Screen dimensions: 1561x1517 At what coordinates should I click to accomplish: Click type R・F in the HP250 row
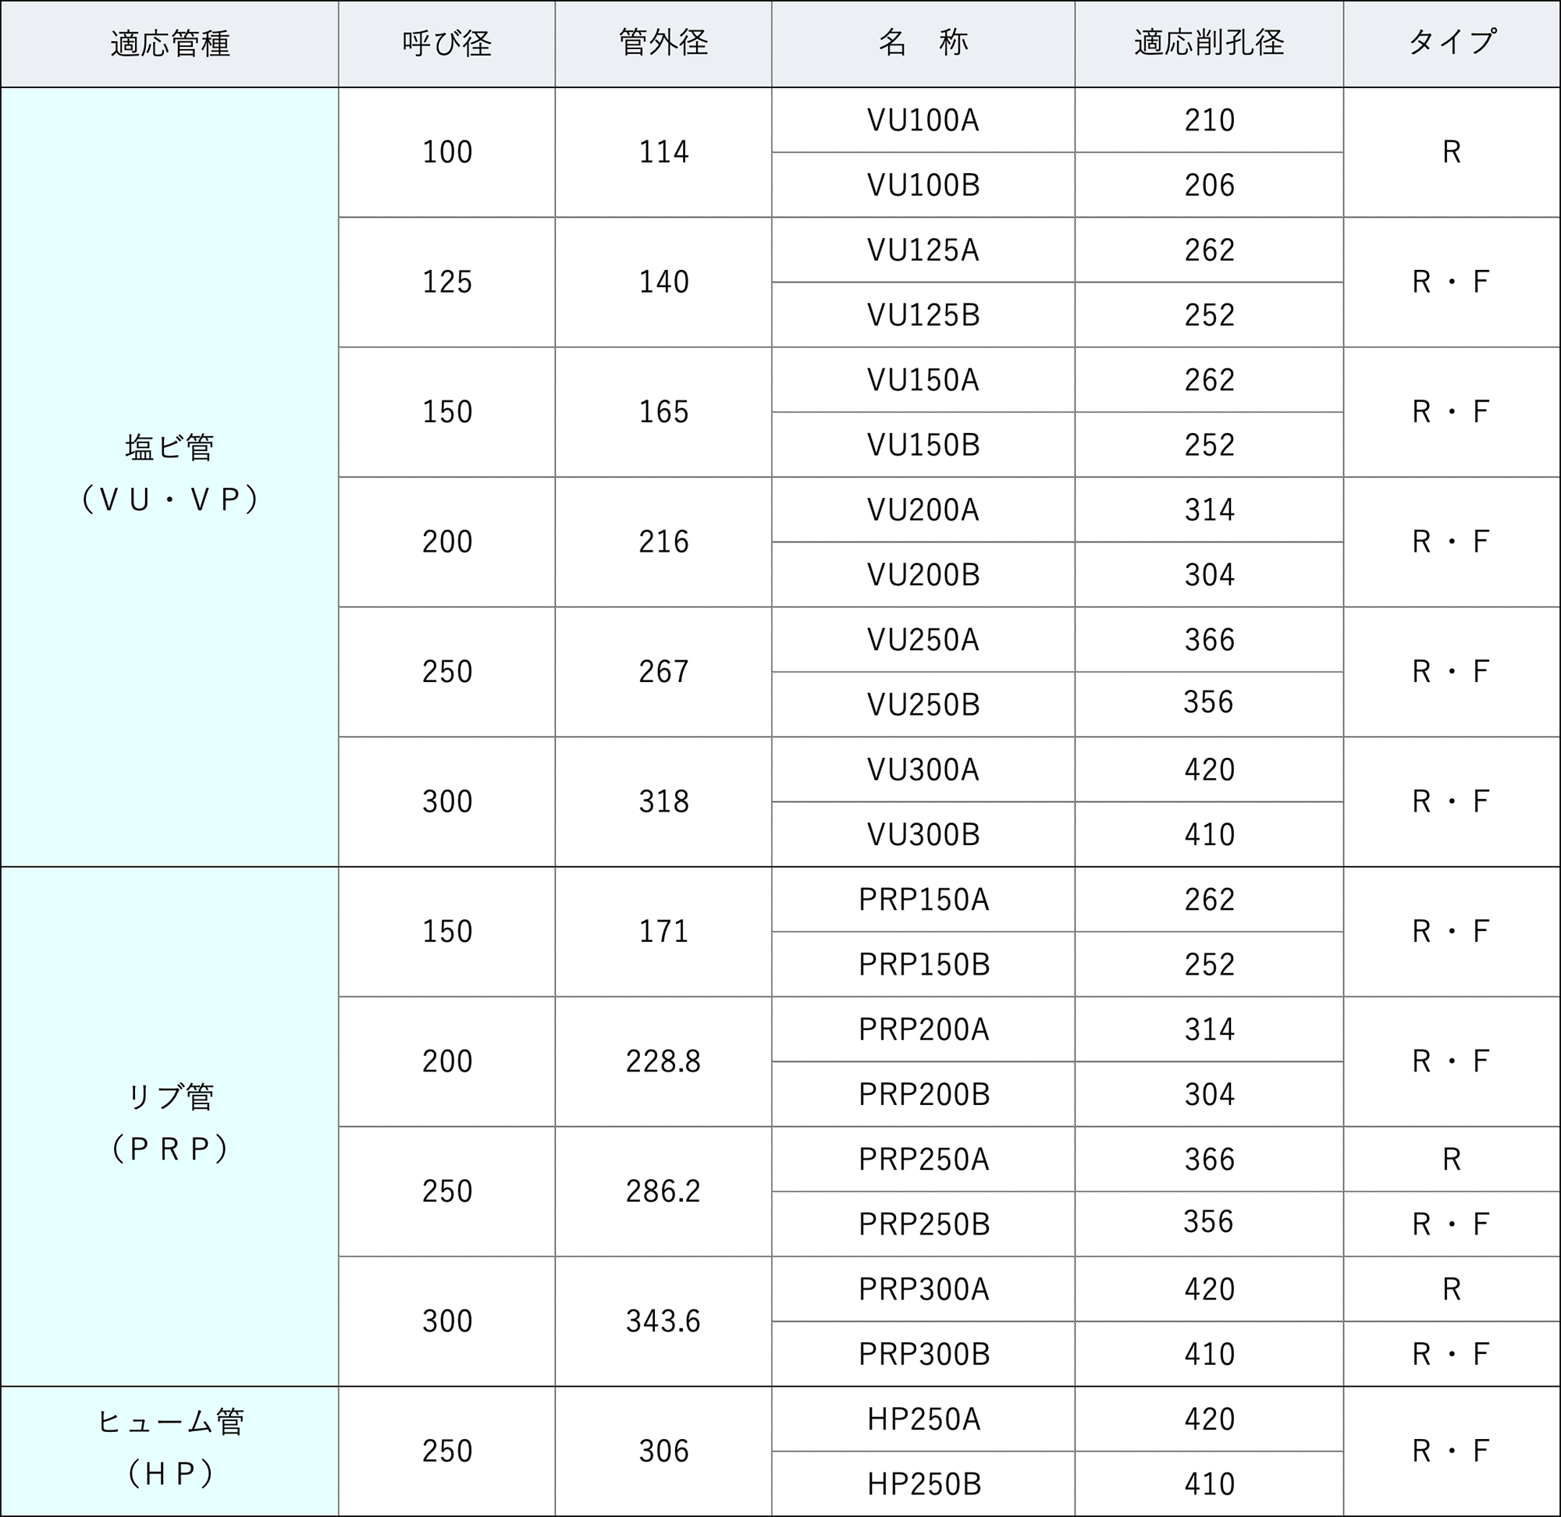click(1452, 1451)
